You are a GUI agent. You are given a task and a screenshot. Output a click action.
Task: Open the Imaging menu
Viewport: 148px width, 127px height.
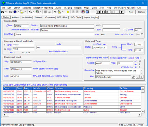click(x=68, y=8)
